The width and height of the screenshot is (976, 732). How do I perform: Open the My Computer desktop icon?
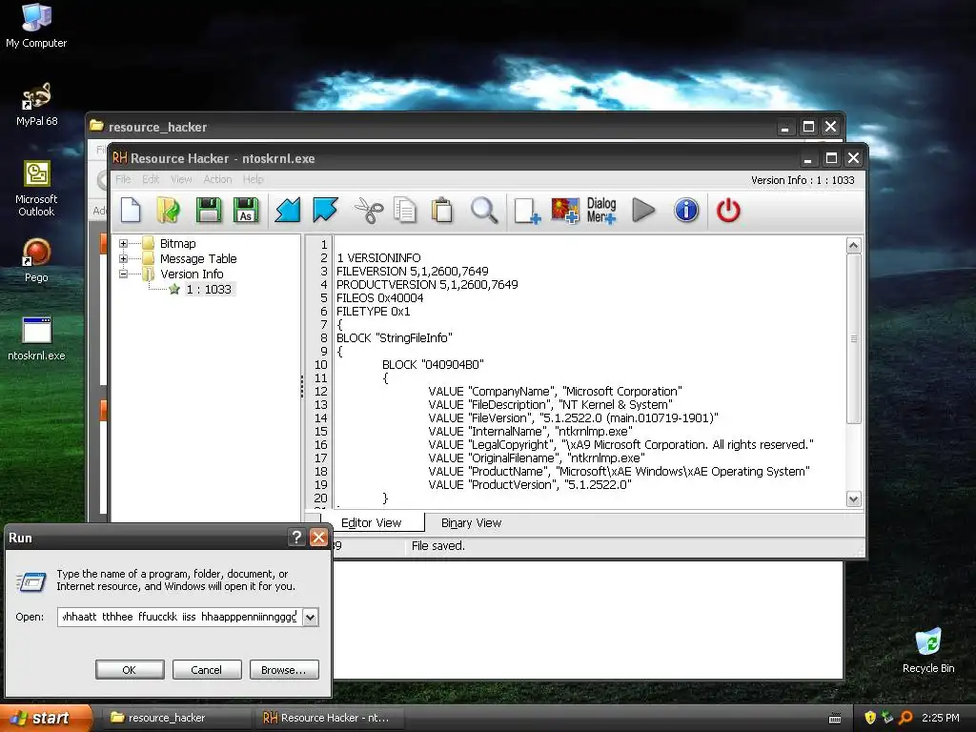point(36,26)
